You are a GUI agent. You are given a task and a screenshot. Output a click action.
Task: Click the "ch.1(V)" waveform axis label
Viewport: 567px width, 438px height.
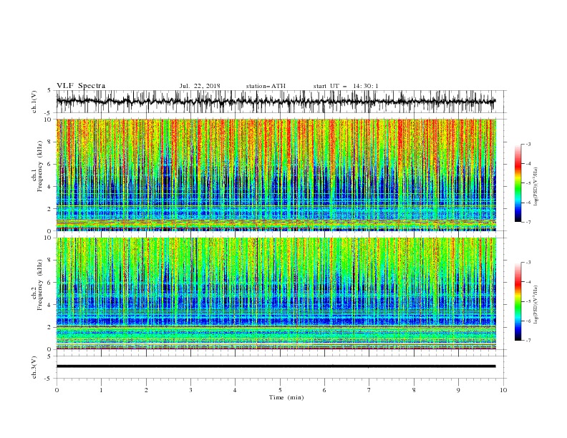[34, 102]
